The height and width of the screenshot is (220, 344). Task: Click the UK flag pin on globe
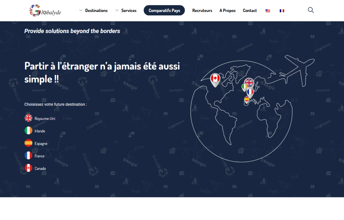249,83
